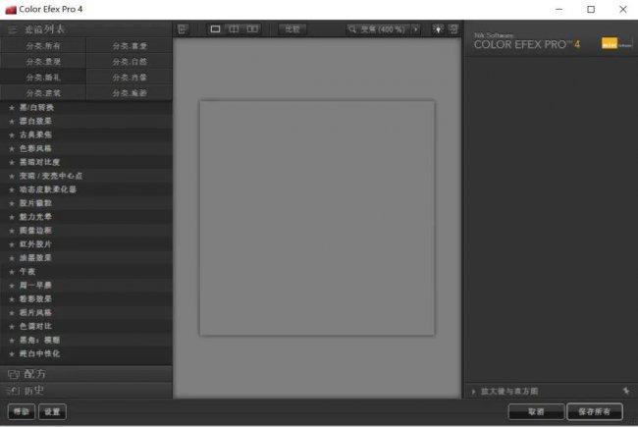Screen dimensions: 638x427
Task: Toggle favorite star for 魅力光晕
Action: 12,217
